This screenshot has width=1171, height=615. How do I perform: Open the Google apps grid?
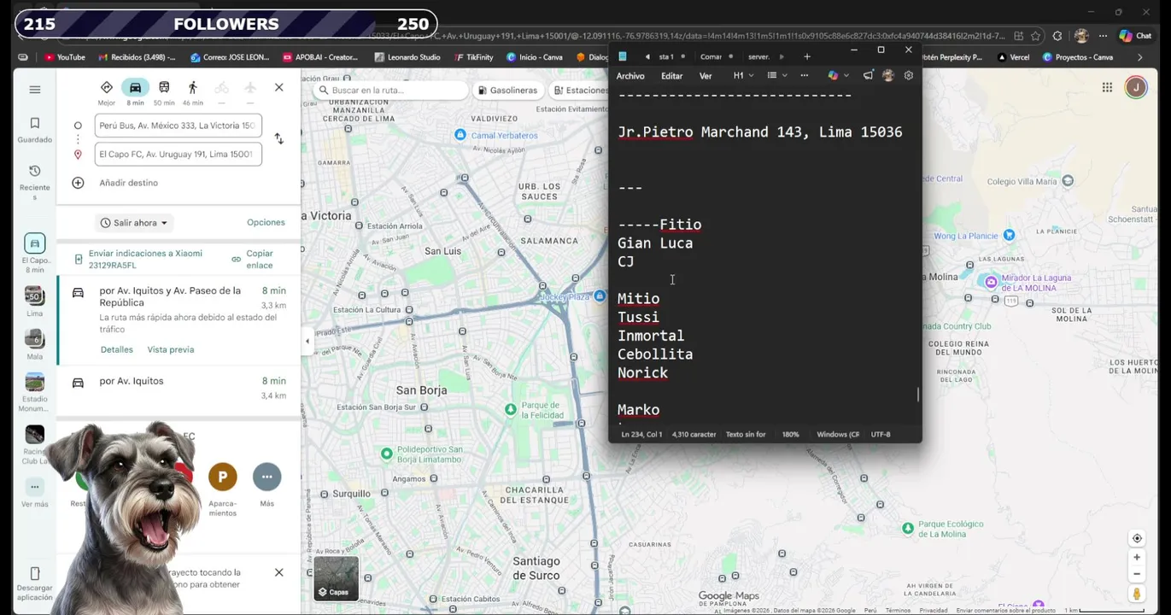pyautogui.click(x=1107, y=87)
